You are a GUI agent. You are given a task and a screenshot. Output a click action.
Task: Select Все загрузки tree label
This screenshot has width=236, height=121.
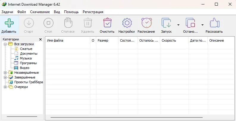tap(24, 44)
